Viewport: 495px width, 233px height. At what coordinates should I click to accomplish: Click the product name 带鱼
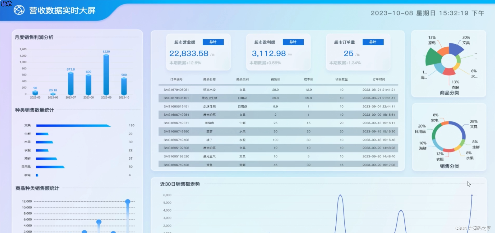click(x=209, y=165)
